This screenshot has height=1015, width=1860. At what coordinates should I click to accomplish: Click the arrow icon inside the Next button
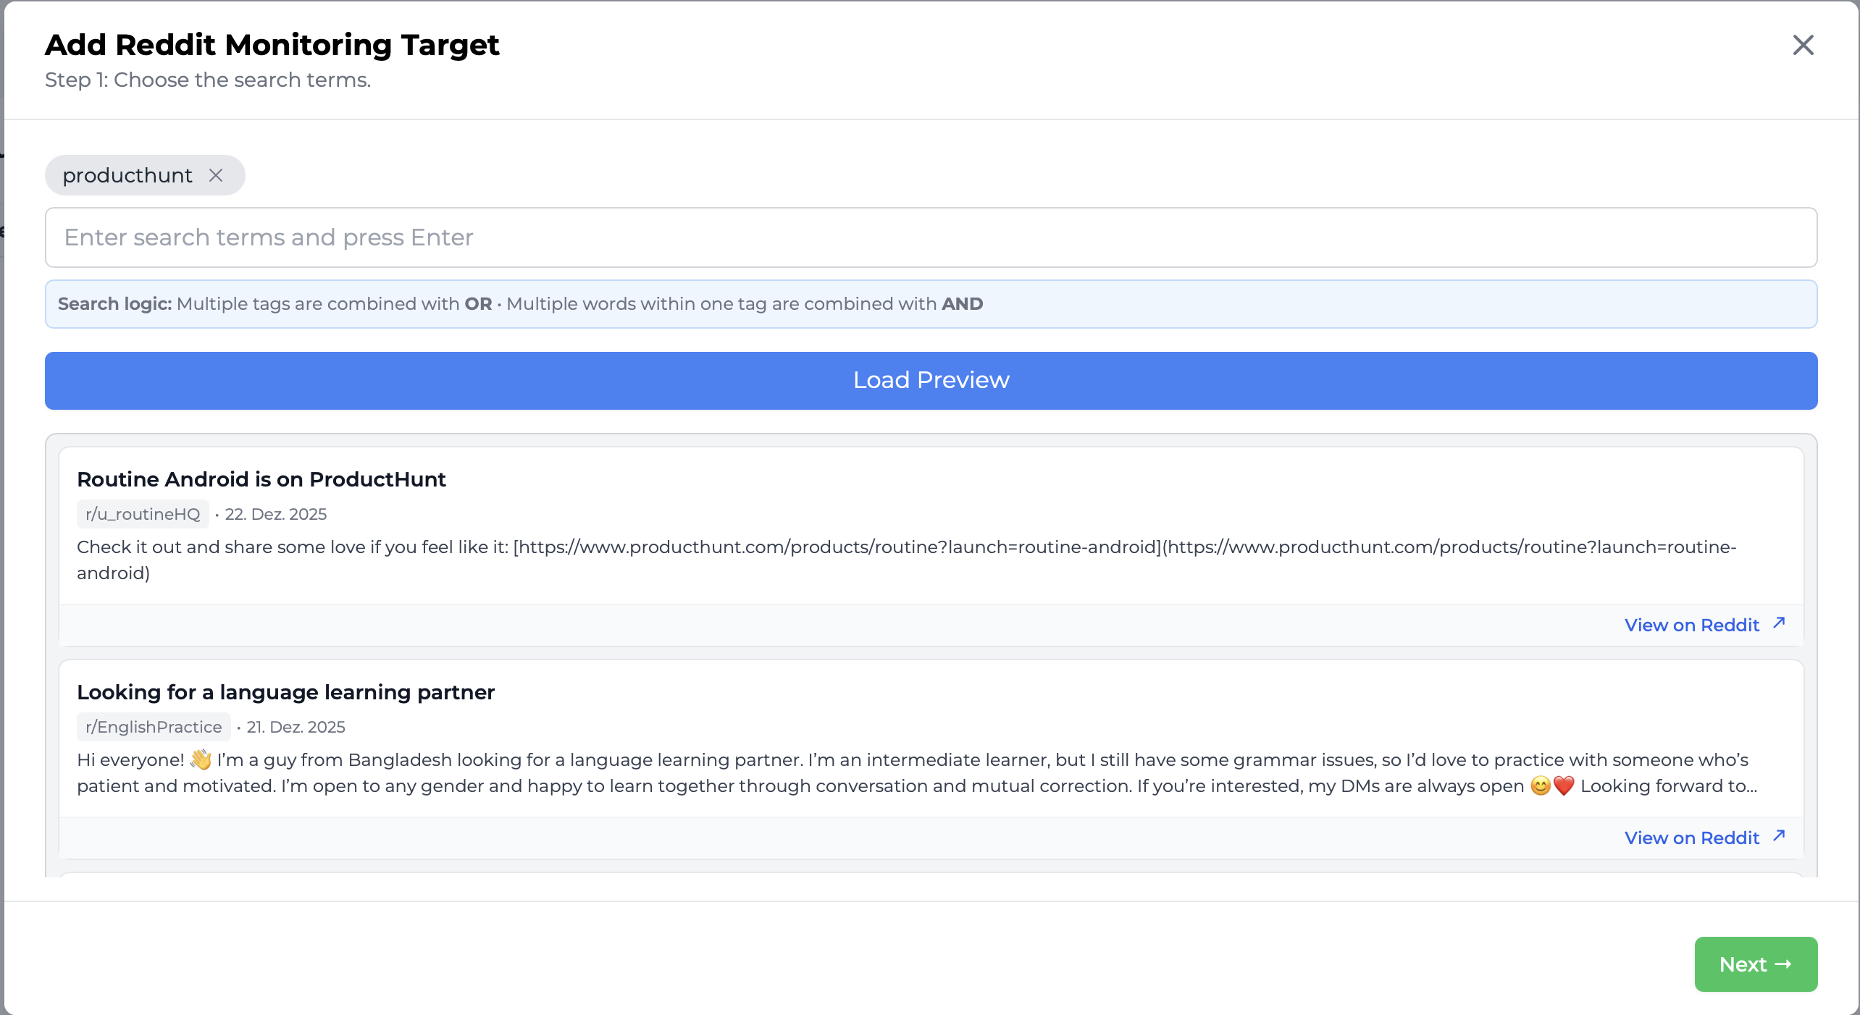click(1784, 964)
